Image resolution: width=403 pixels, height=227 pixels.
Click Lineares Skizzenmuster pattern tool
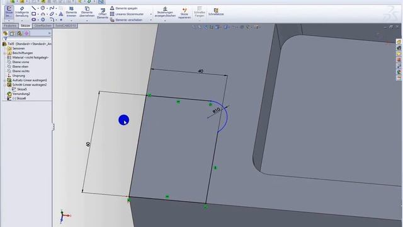tap(127, 14)
